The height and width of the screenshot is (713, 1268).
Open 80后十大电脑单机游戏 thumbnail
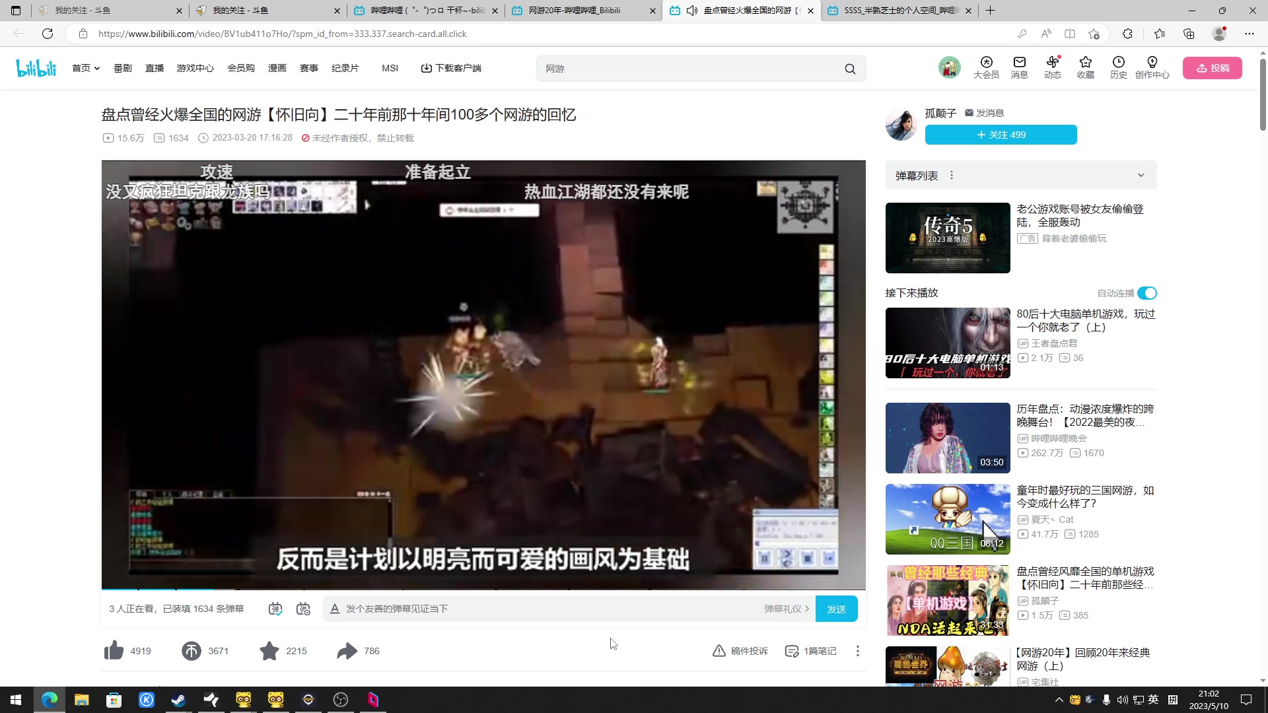pyautogui.click(x=948, y=343)
